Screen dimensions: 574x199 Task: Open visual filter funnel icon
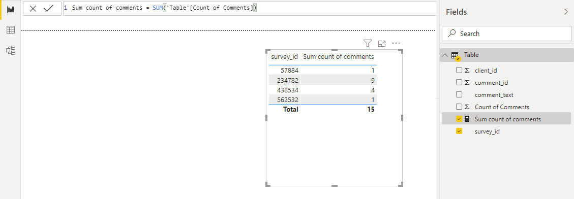368,44
